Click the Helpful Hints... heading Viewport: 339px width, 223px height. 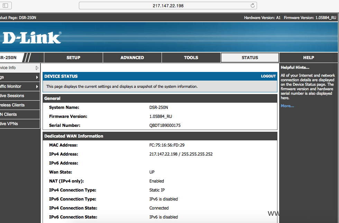tap(295, 67)
